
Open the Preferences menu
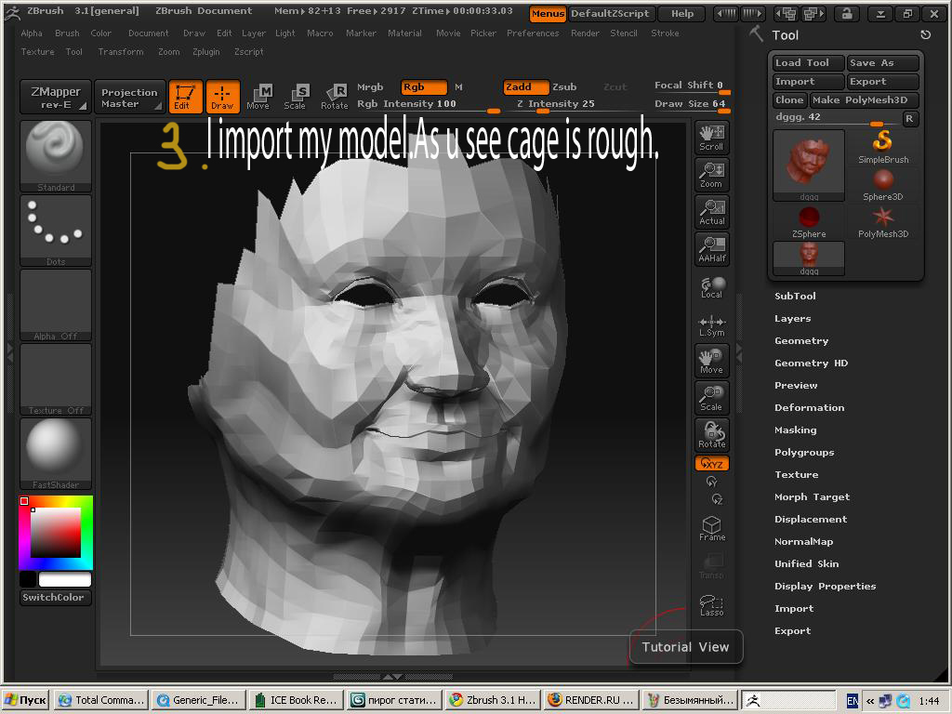533,33
